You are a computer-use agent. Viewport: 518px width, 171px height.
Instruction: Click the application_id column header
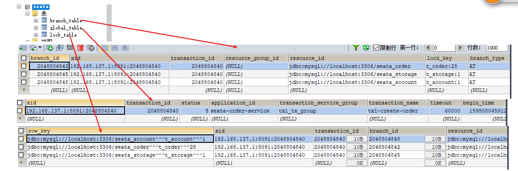(x=244, y=103)
